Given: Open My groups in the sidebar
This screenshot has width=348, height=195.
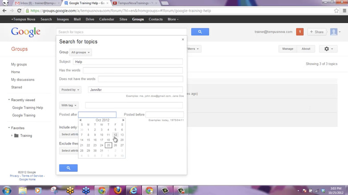Looking at the screenshot, I should click(x=19, y=64).
